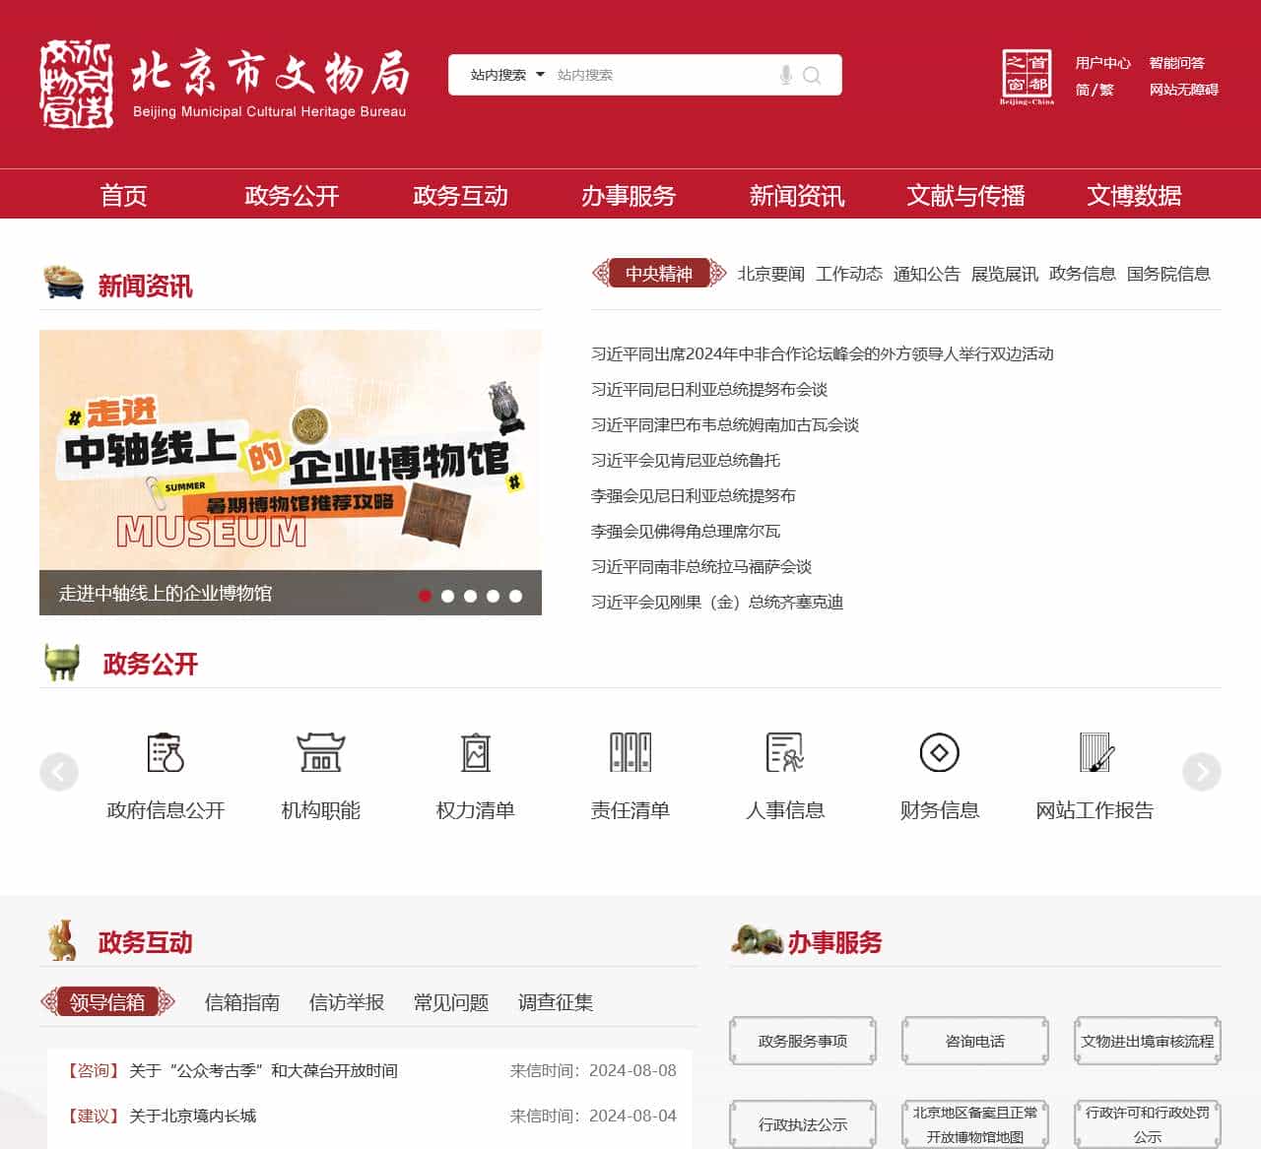Select the fifth carousel slide dot
This screenshot has width=1261, height=1149.
pos(516,596)
